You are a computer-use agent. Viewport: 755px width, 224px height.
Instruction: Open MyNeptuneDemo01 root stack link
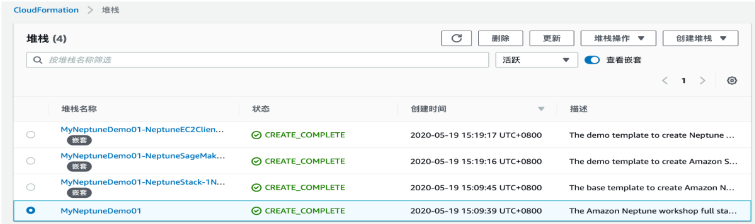click(101, 211)
